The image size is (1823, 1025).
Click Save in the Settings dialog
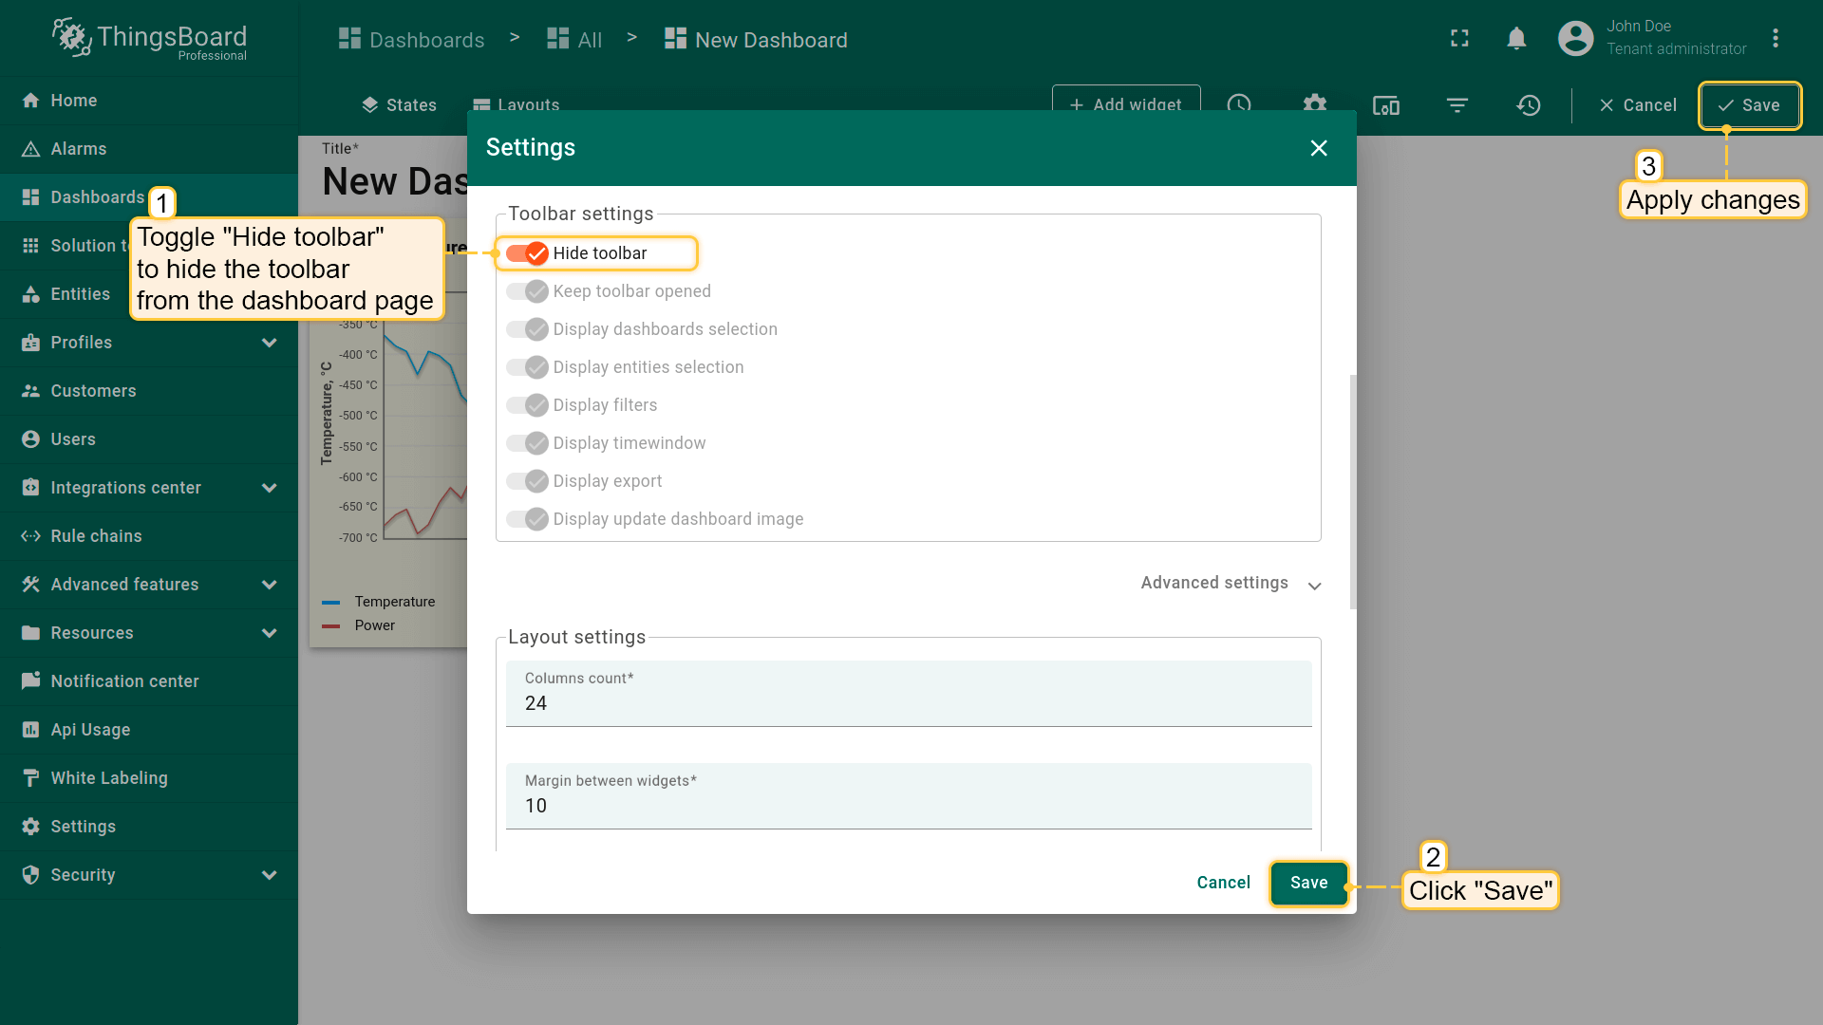[x=1308, y=883]
